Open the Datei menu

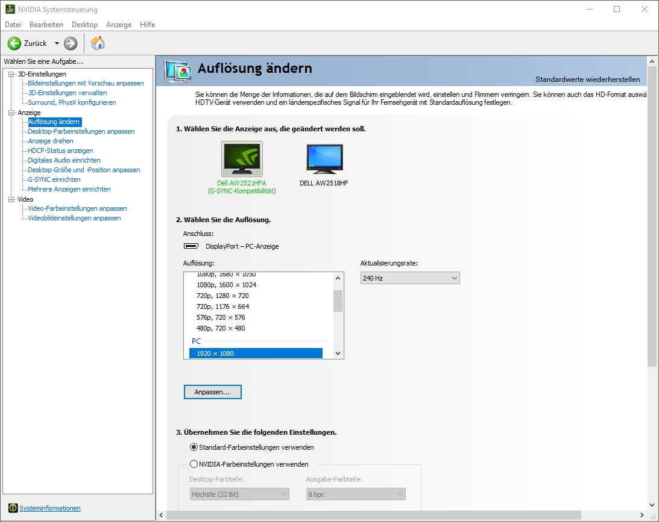point(13,24)
